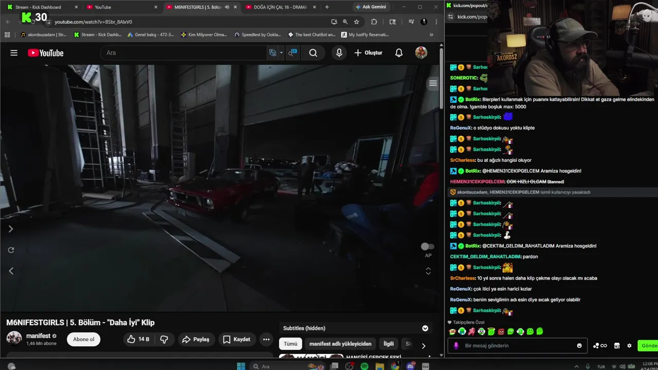Screen dimensions: 658x370
Task: Click the forward arrow overlay on video
Action: pyautogui.click(x=11, y=229)
